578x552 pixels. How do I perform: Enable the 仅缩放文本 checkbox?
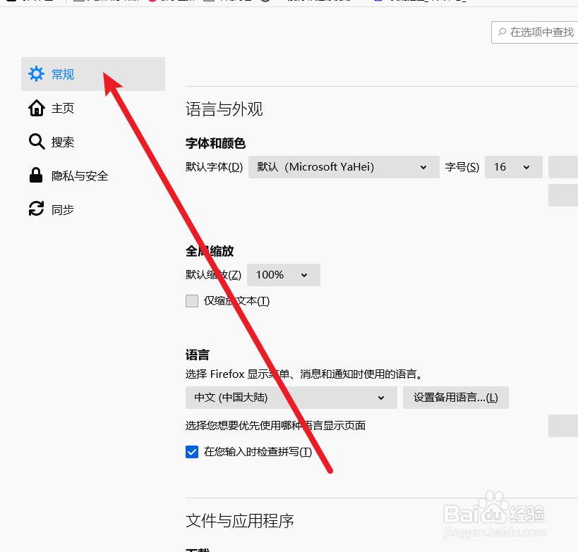tap(191, 300)
